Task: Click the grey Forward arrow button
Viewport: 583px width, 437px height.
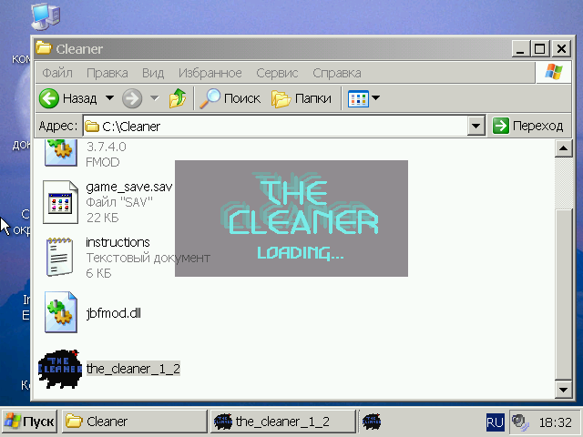Action: pos(132,98)
